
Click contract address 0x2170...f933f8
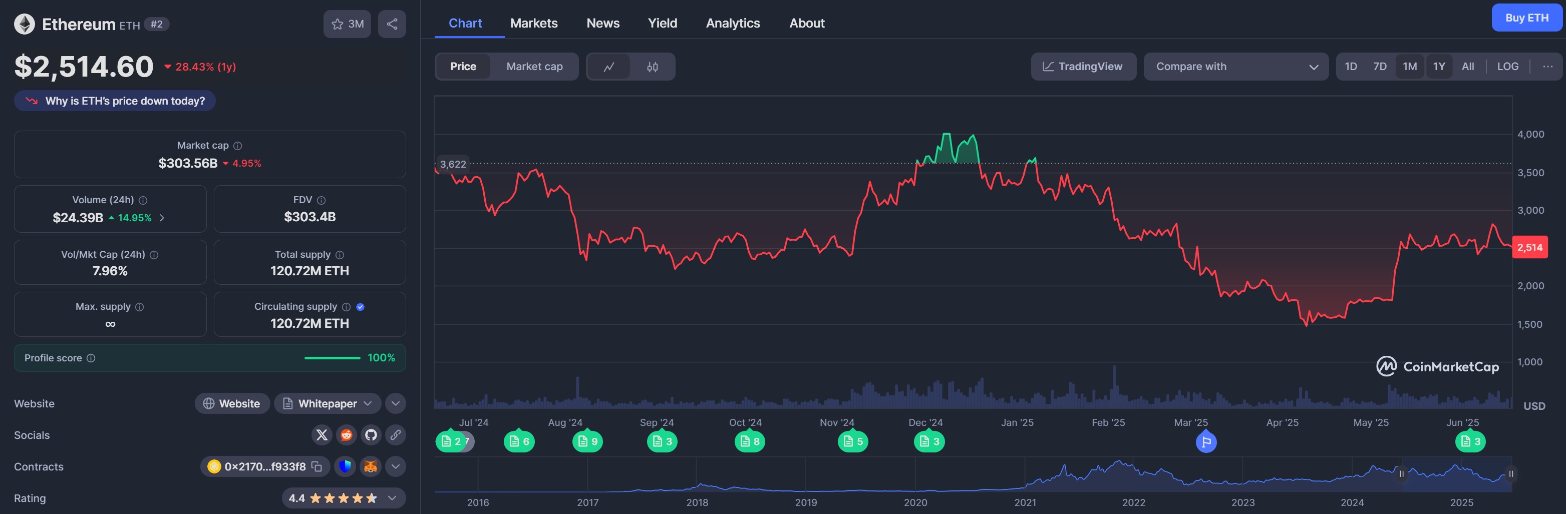pyautogui.click(x=265, y=466)
